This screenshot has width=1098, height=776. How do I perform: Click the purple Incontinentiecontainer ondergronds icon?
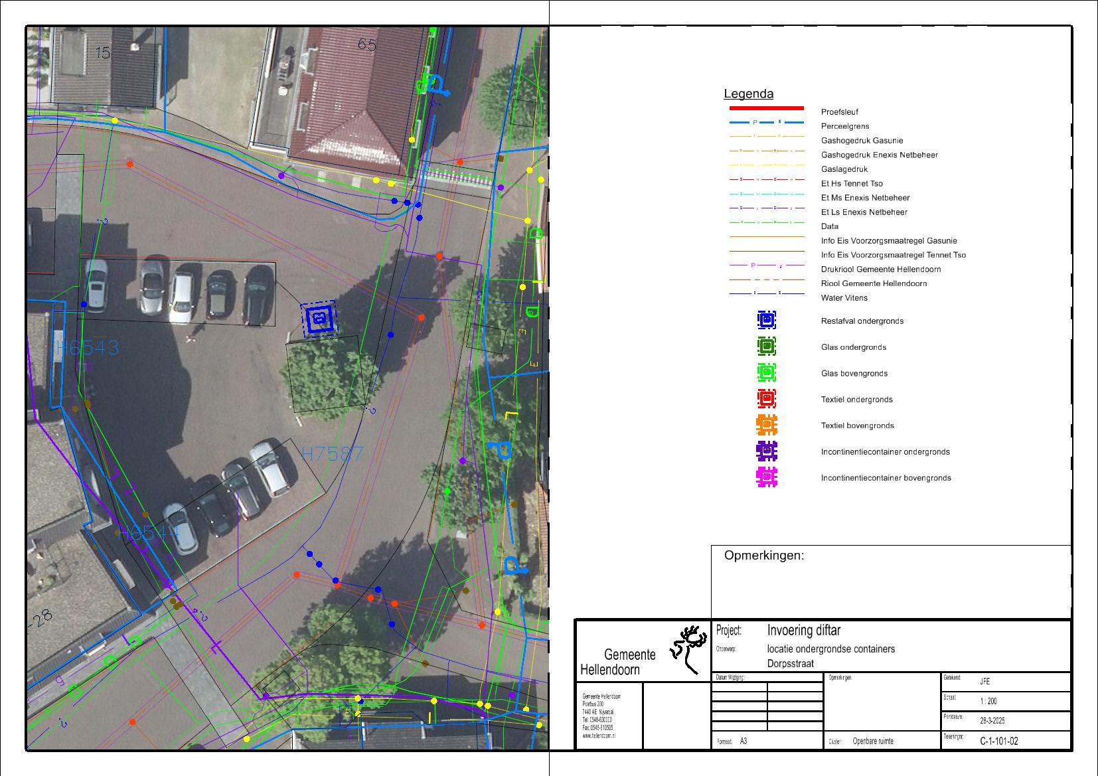[x=767, y=451]
